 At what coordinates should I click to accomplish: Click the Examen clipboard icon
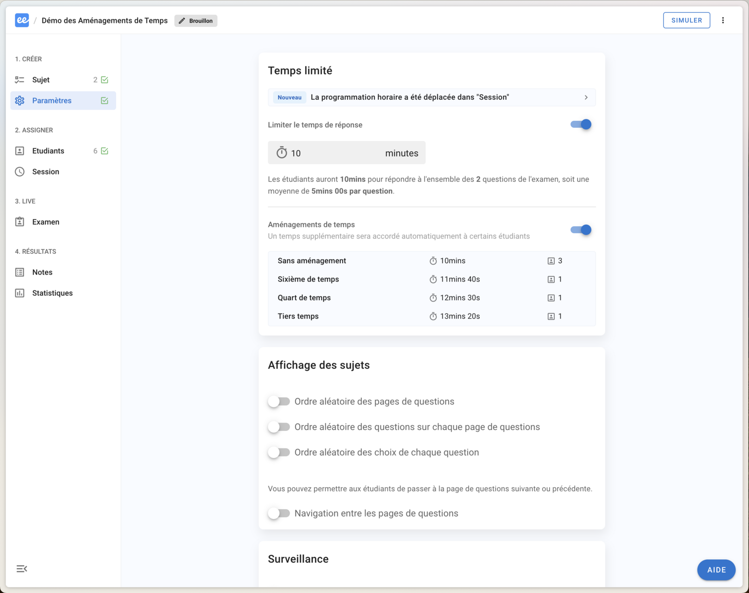click(20, 222)
